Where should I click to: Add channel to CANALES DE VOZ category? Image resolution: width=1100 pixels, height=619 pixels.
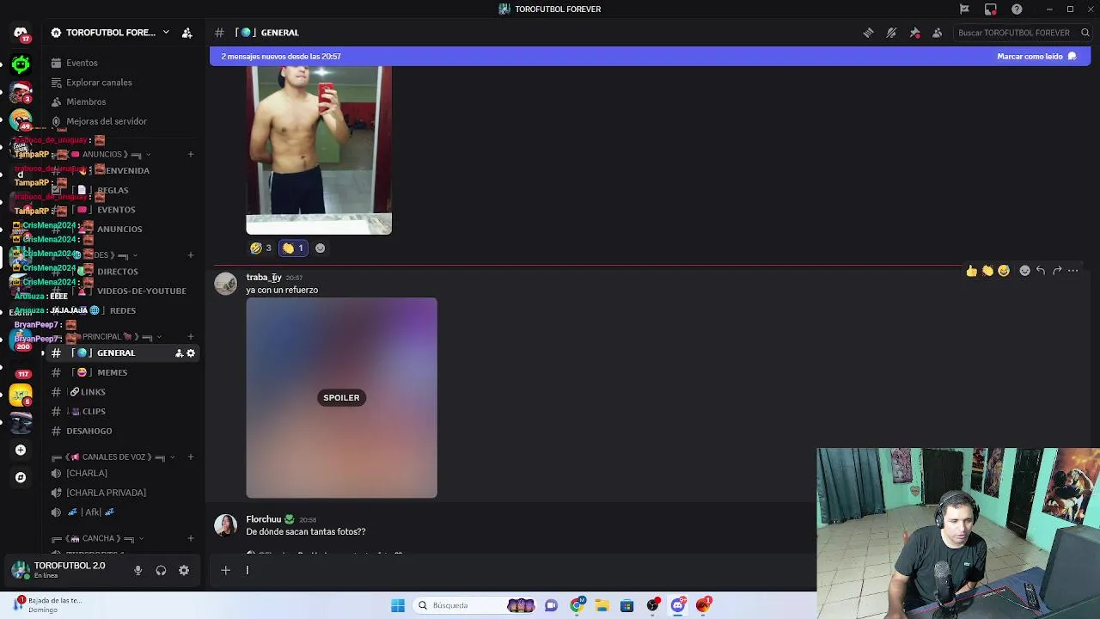click(191, 457)
